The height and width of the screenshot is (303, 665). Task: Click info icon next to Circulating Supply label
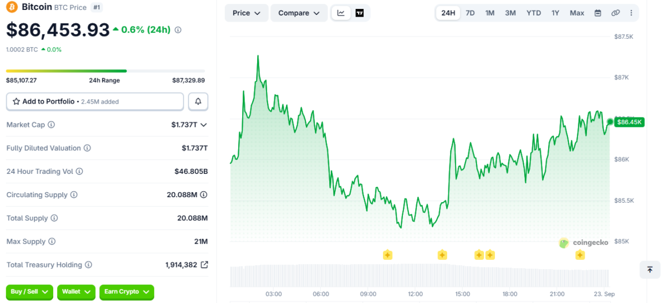[x=74, y=195]
